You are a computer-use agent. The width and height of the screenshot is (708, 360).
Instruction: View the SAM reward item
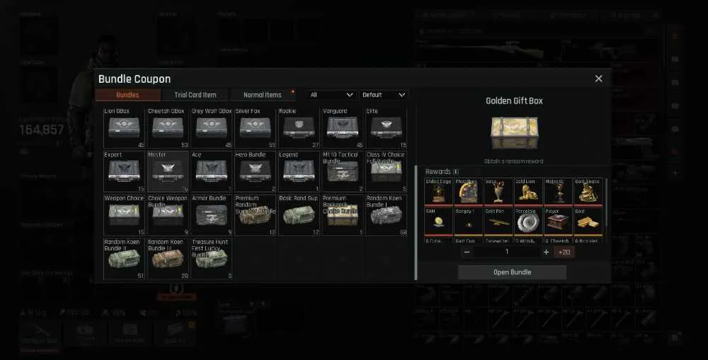[x=438, y=222]
